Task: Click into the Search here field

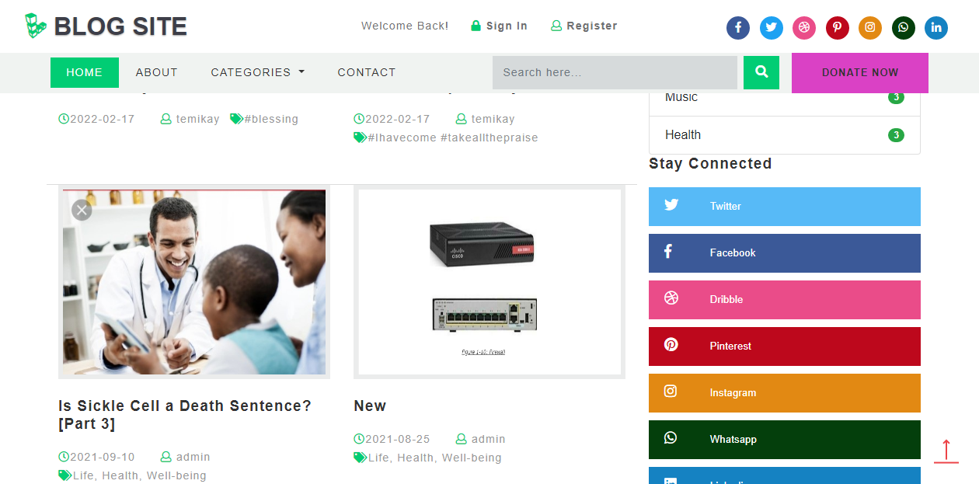Action: pos(615,72)
